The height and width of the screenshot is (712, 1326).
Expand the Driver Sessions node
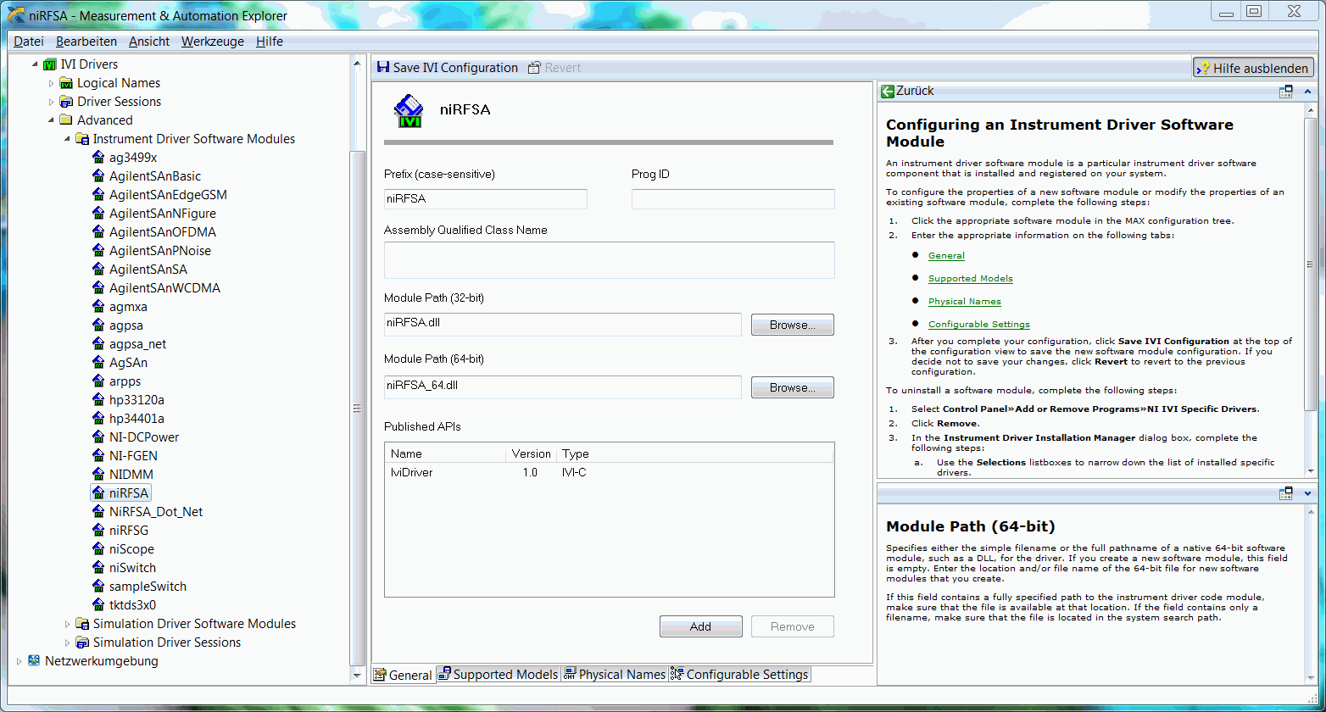51,102
